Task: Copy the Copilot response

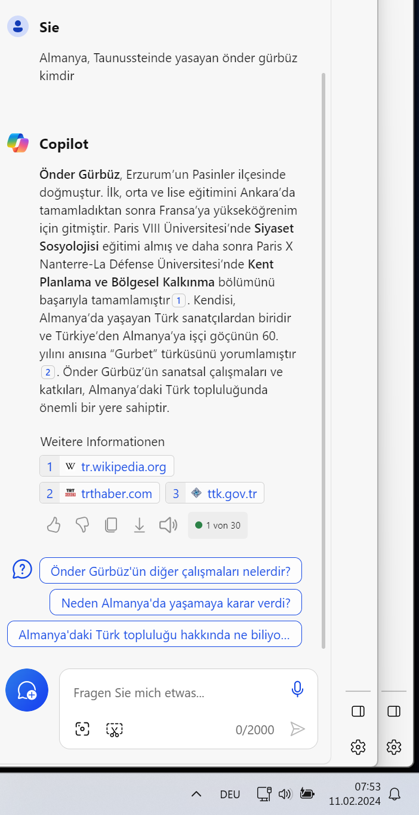Action: coord(111,525)
